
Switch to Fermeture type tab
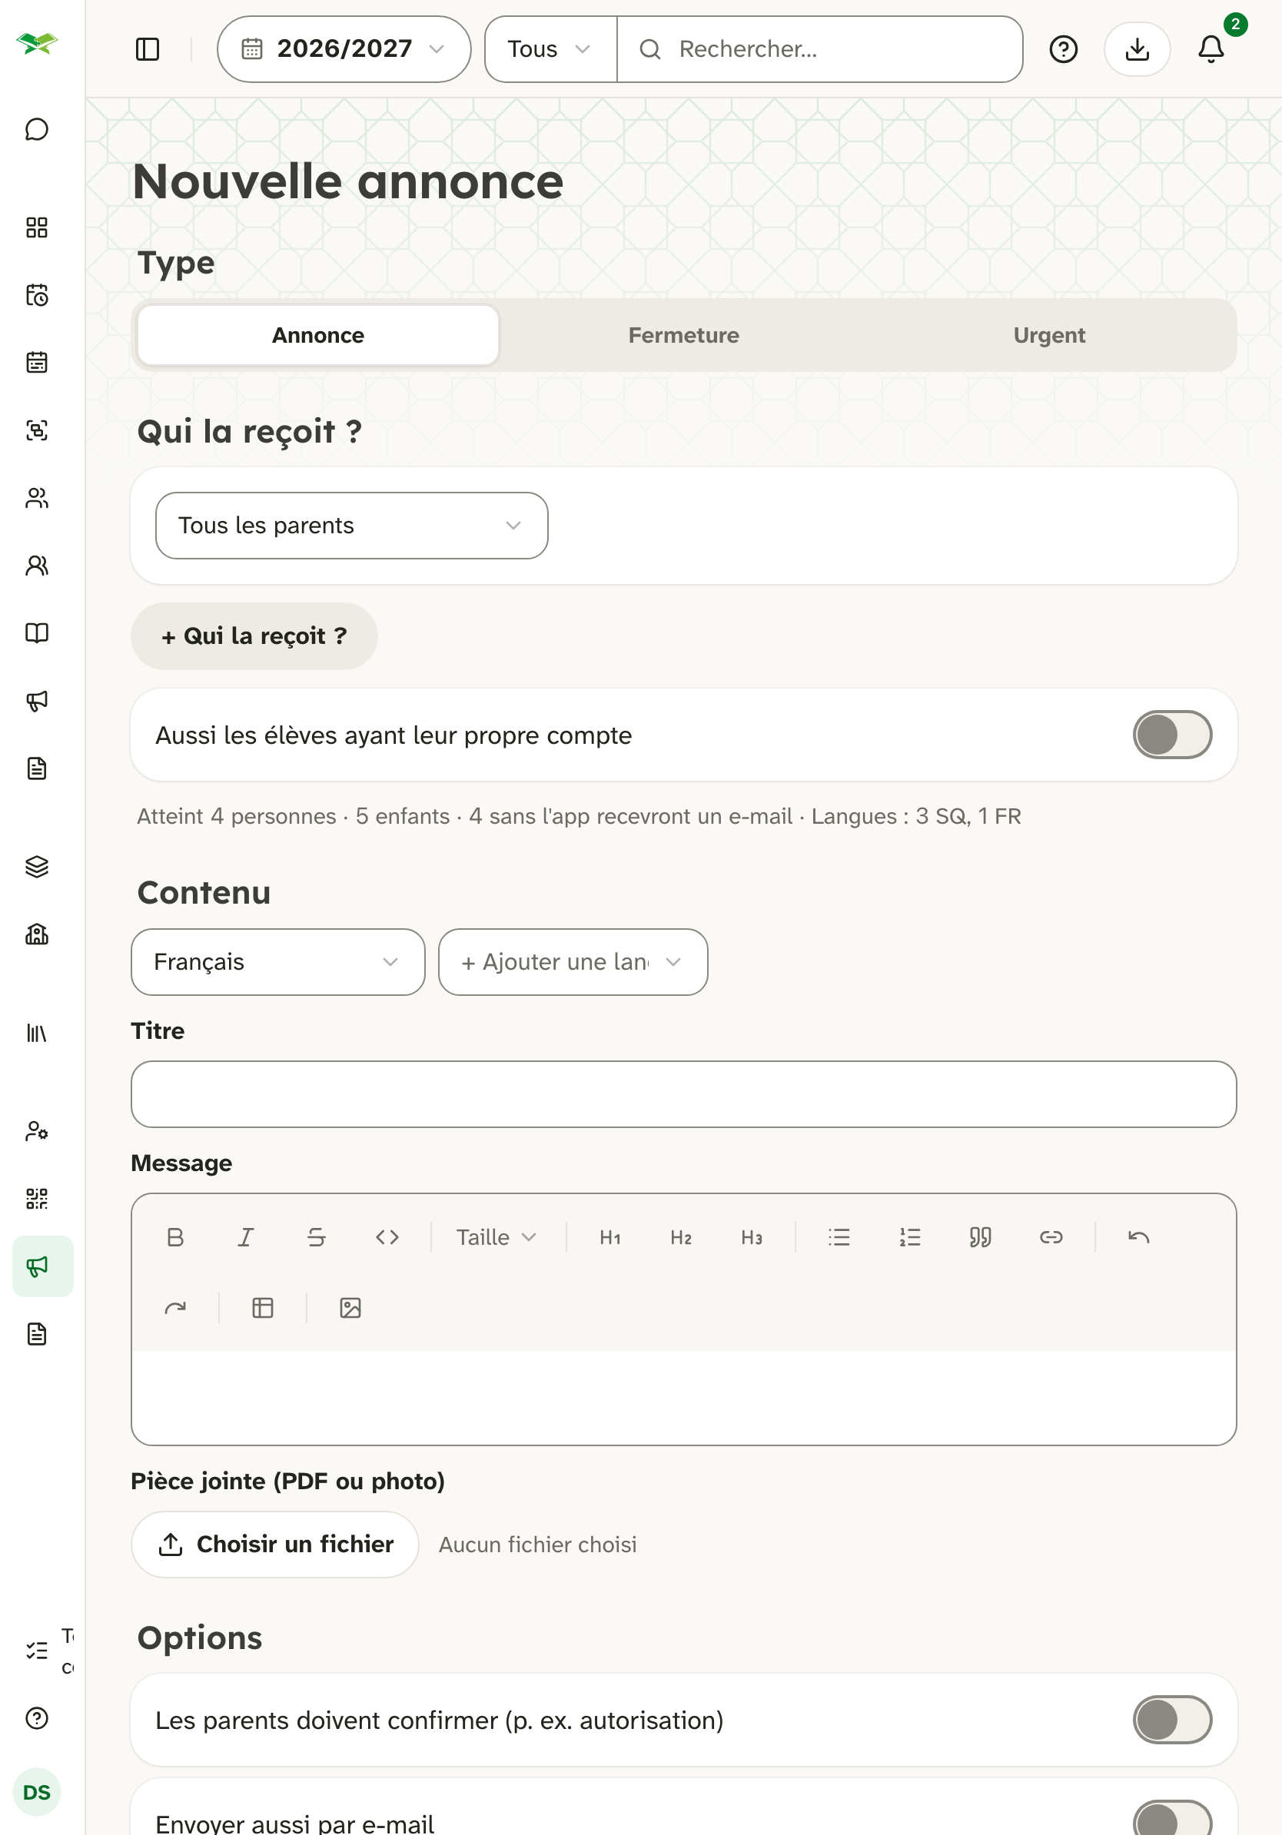(x=683, y=335)
